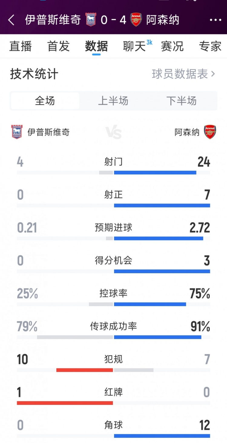This screenshot has height=443, width=227.
Task: Tap the 红牌 red card row
Action: [x=113, y=392]
